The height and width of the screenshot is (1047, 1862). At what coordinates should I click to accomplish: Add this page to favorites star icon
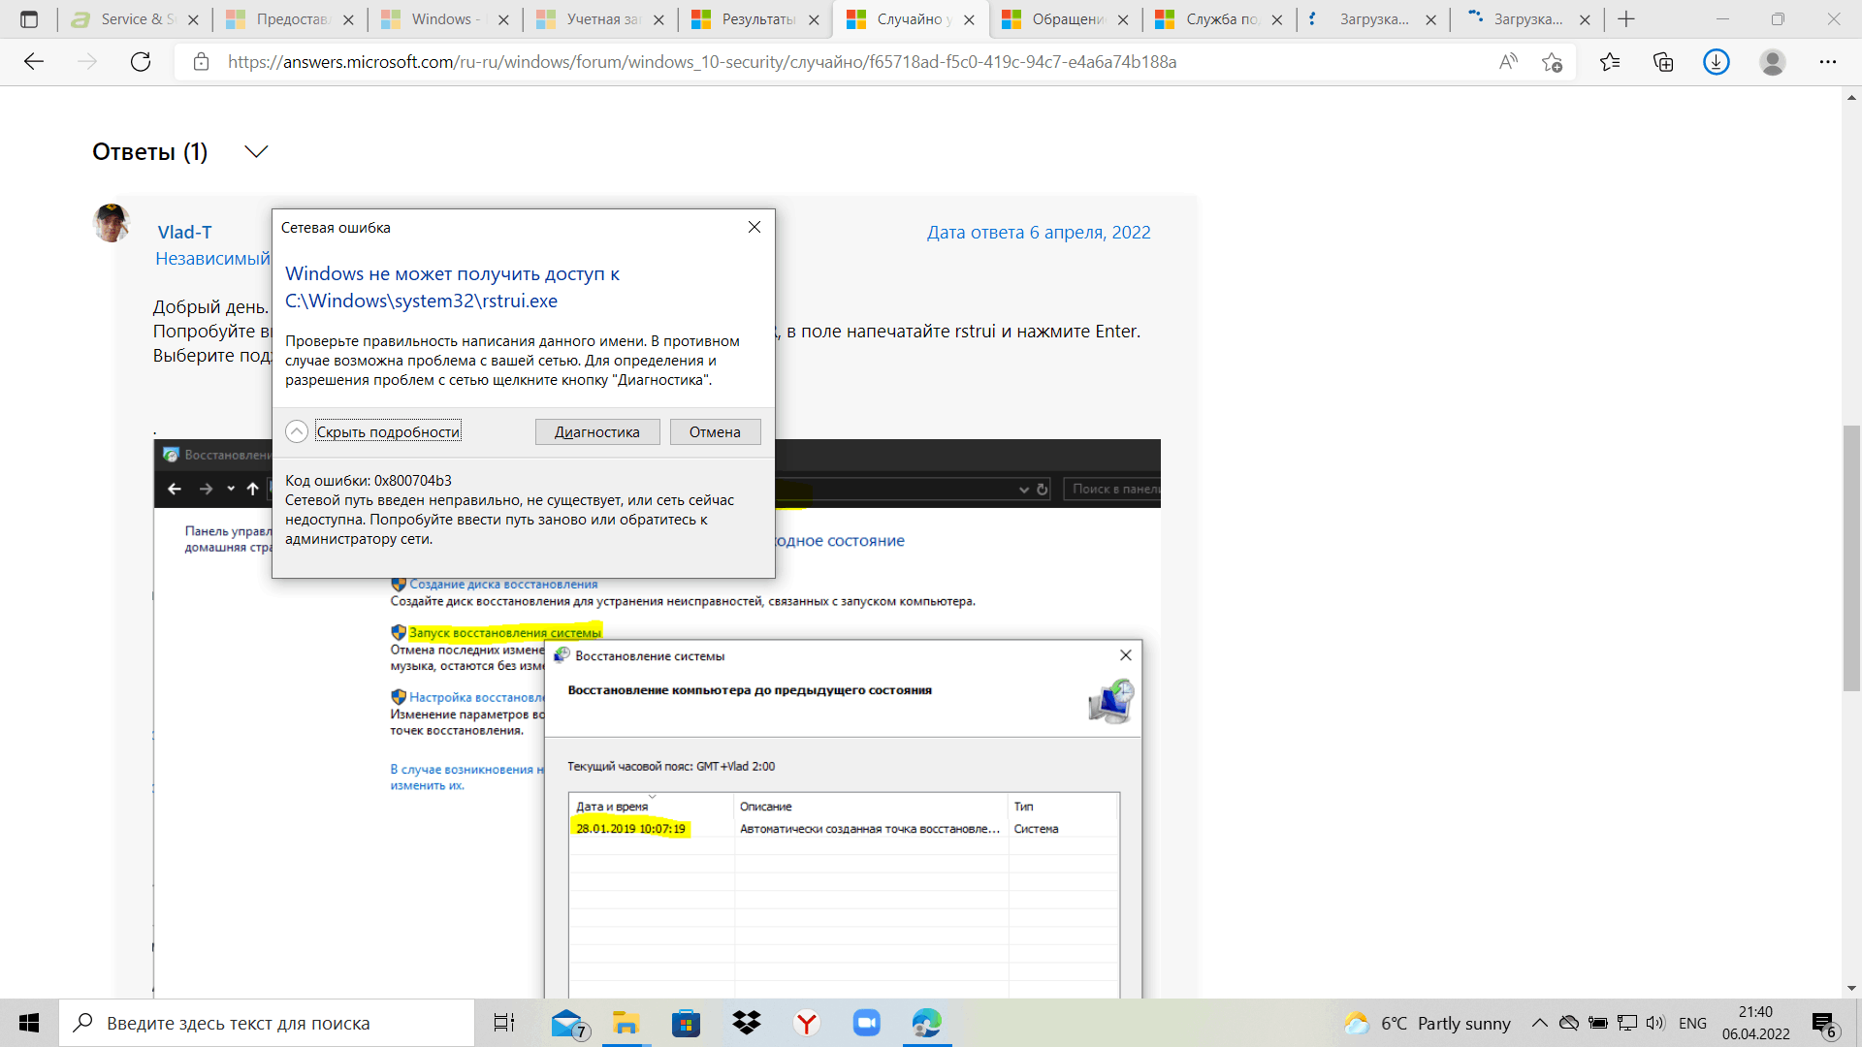point(1552,62)
